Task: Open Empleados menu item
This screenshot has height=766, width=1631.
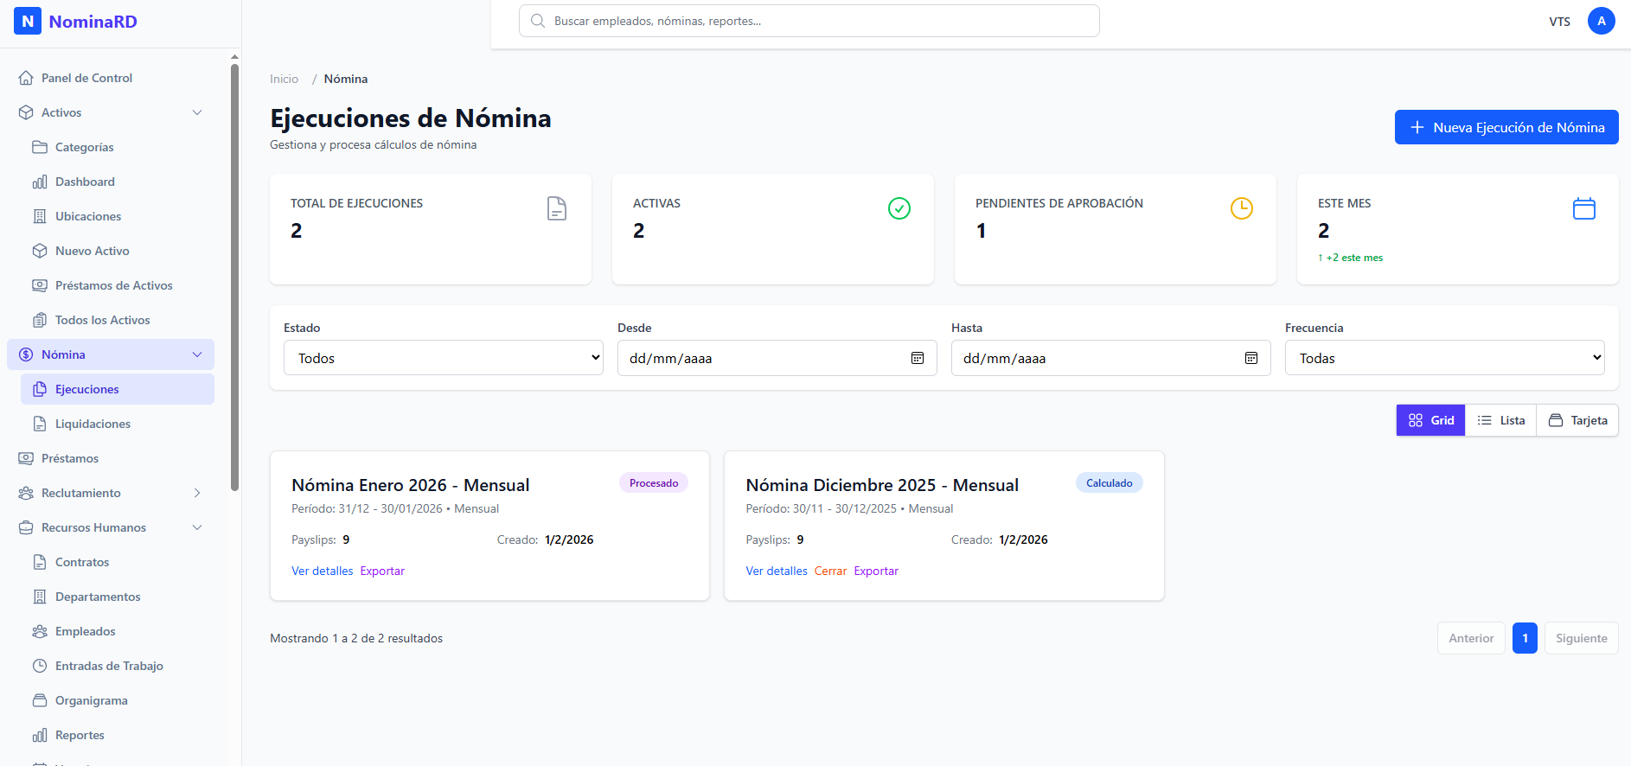Action: point(118,631)
